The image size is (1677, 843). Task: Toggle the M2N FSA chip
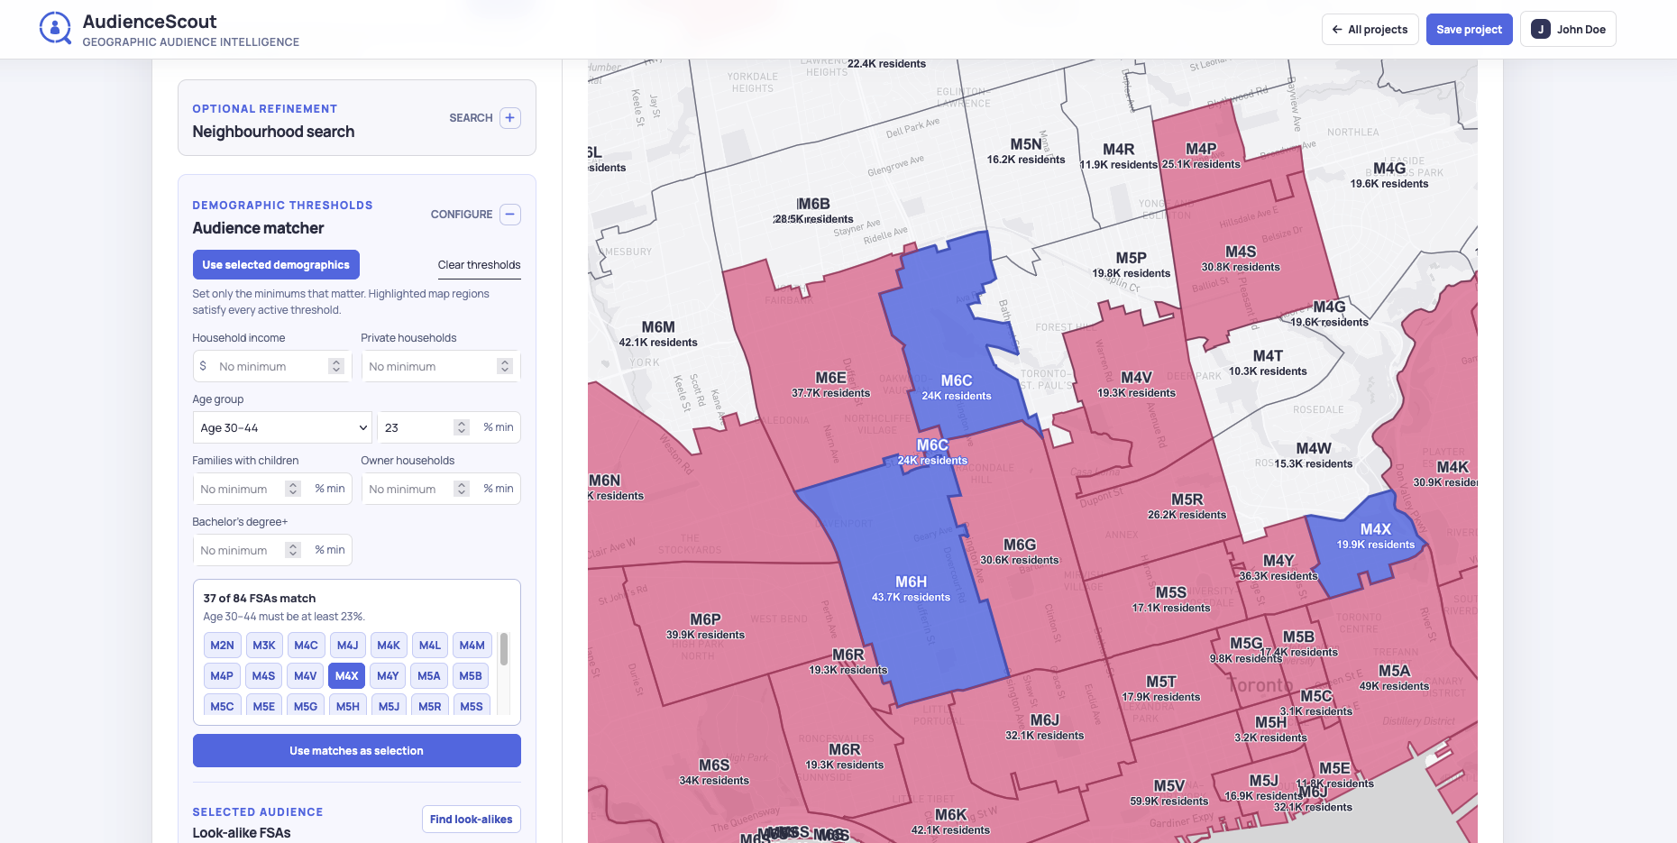tap(222, 646)
